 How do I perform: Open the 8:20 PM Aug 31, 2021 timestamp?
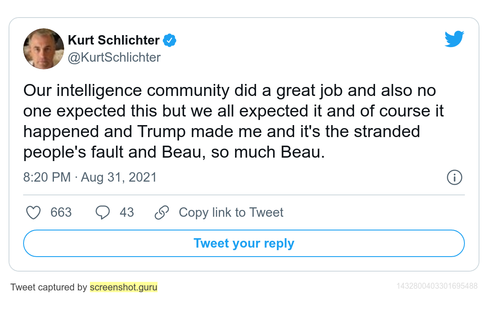(90, 177)
